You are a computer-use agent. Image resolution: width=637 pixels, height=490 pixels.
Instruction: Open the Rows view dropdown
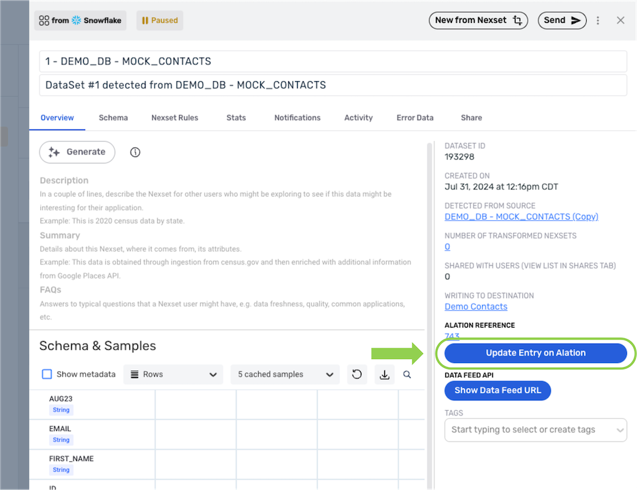tap(173, 374)
